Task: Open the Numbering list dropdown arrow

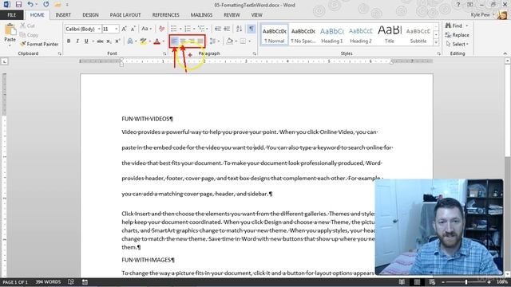Action: [194, 29]
